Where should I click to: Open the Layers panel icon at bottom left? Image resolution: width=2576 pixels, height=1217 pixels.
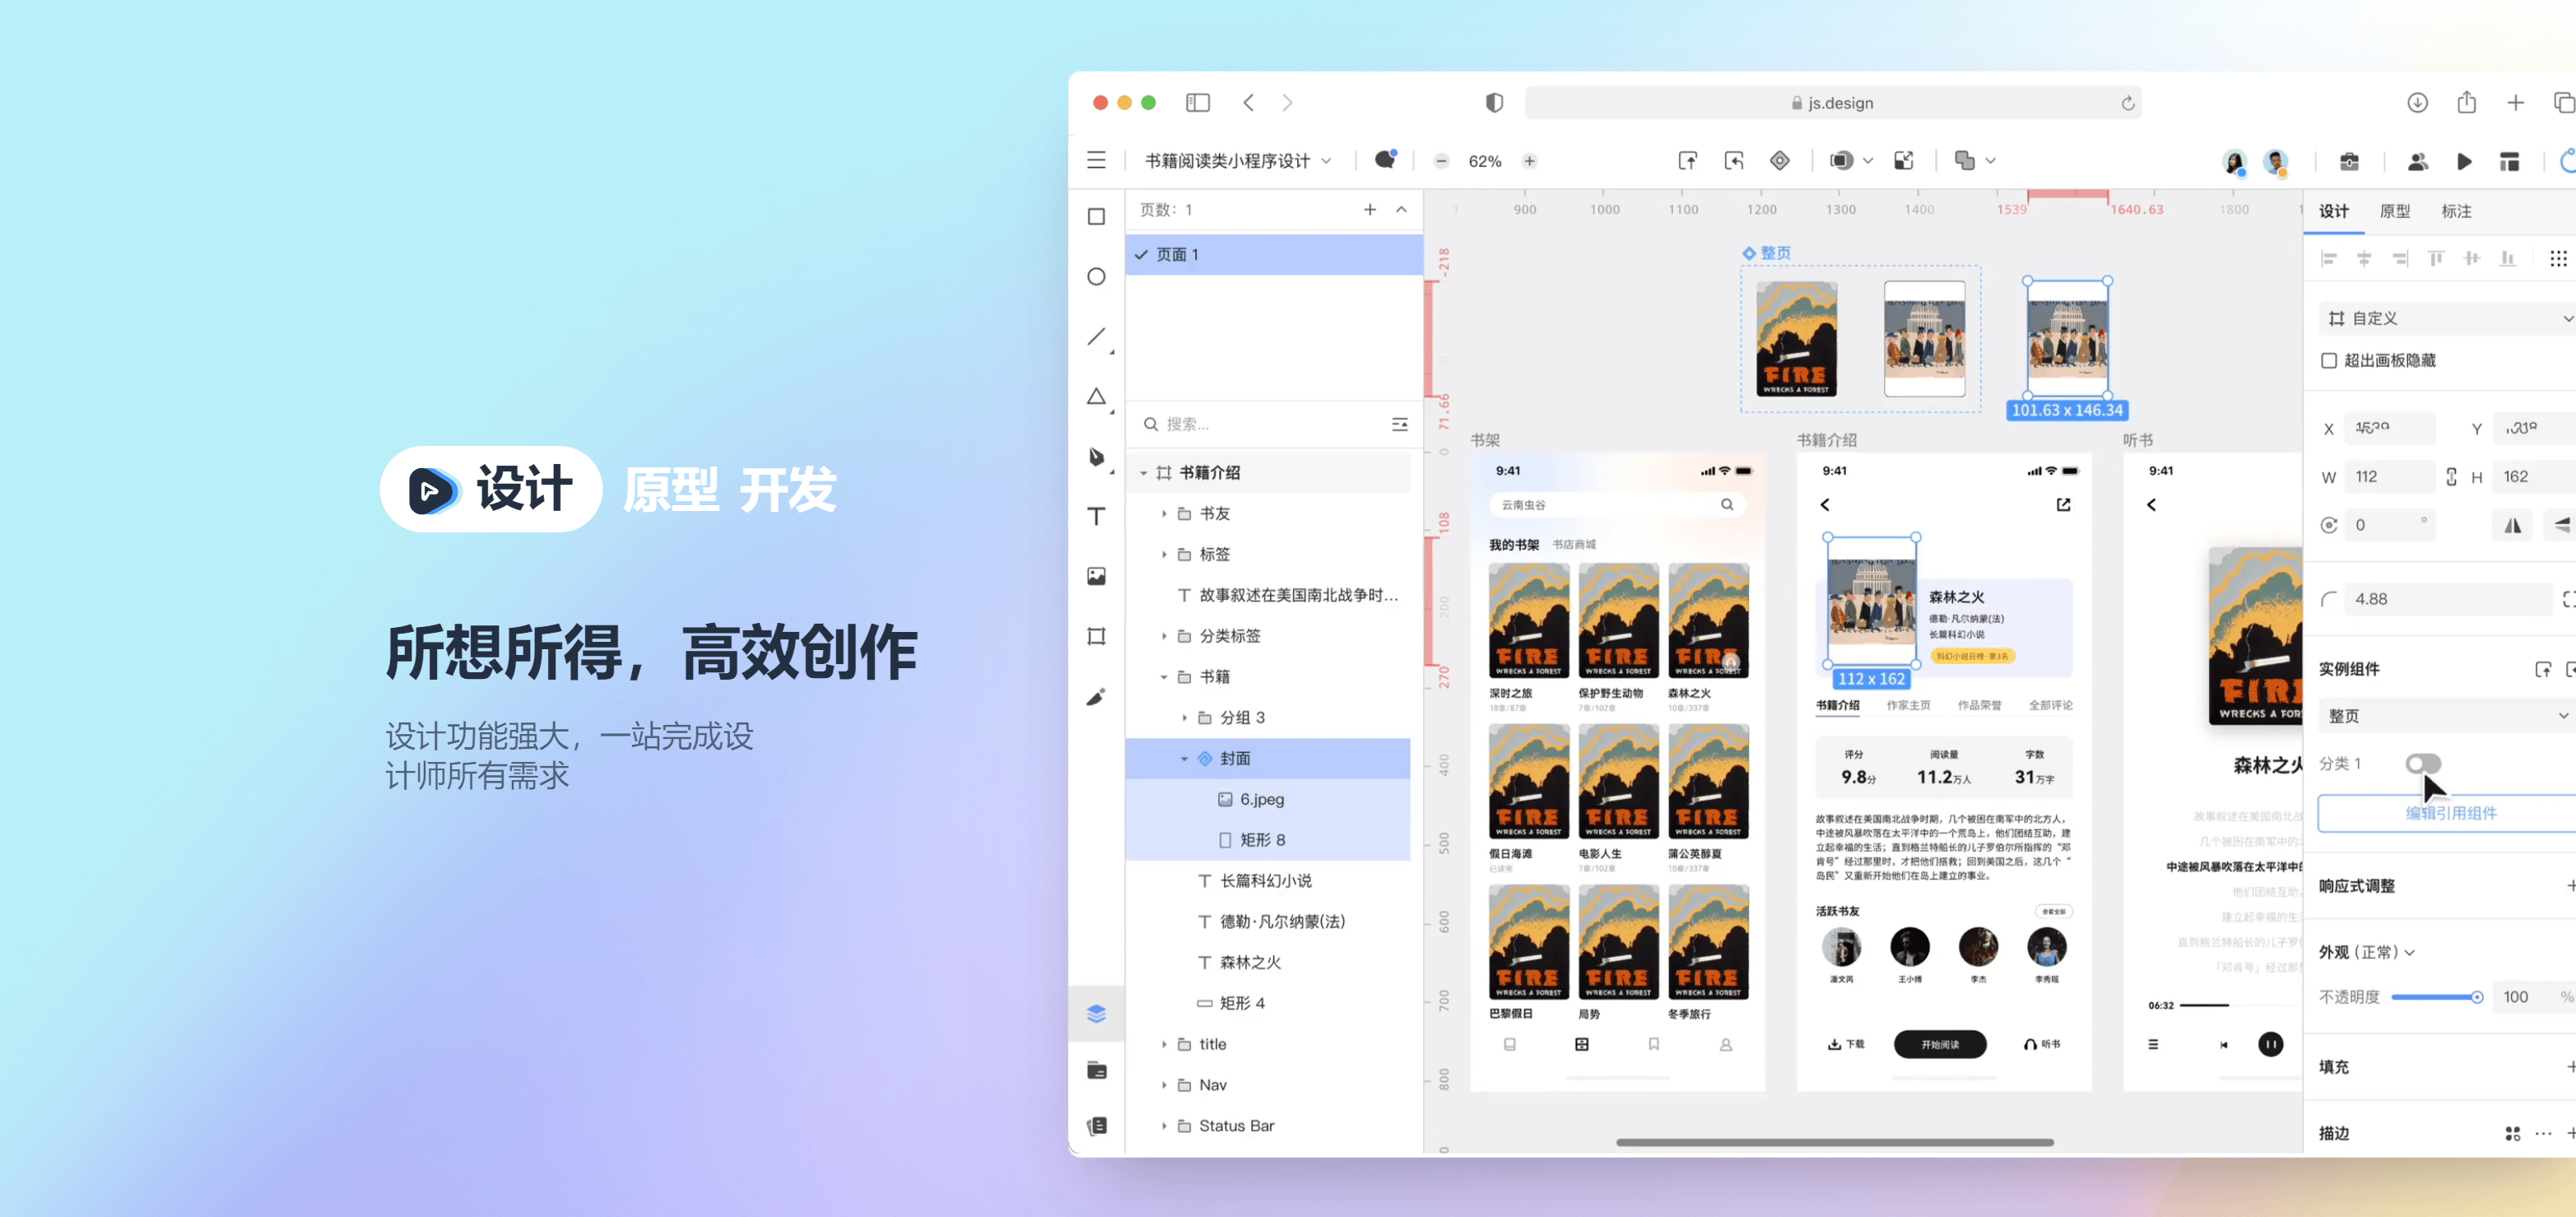(1097, 1013)
